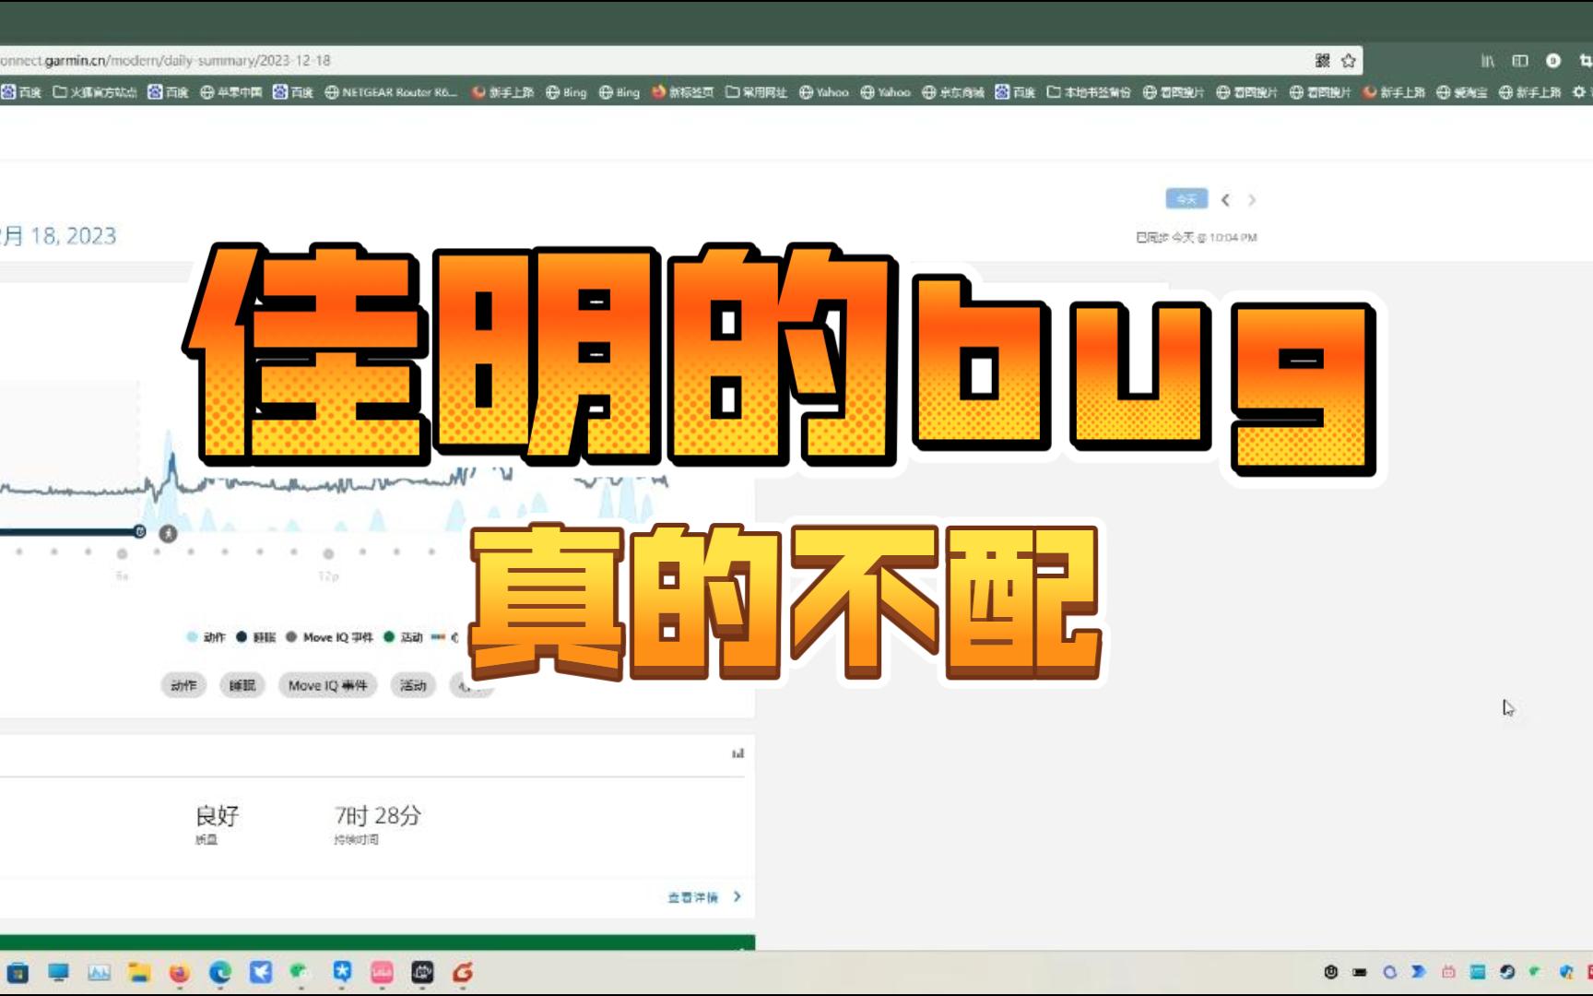
Task: Launch Microsoft Edge from the taskbar
Action: click(220, 972)
